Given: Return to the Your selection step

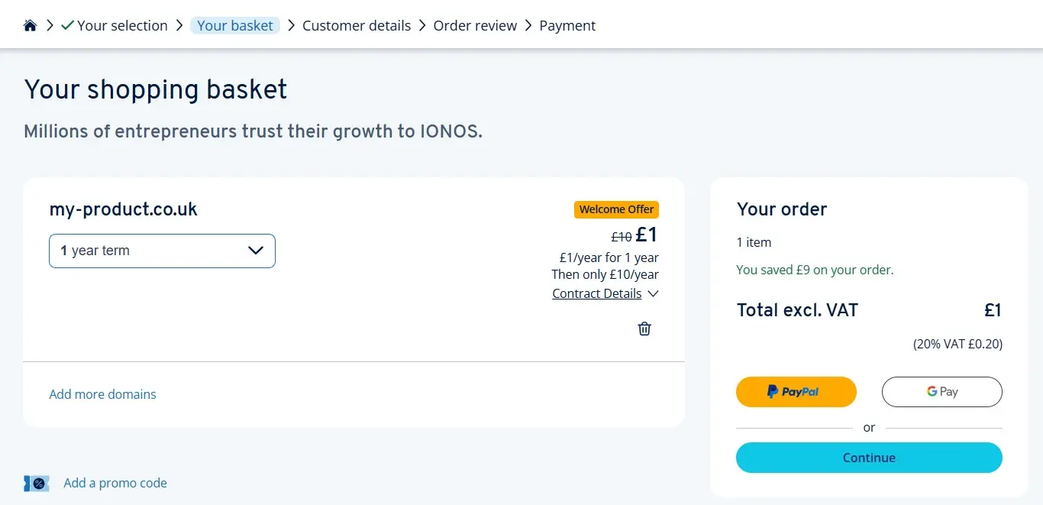Looking at the screenshot, I should click(x=124, y=25).
